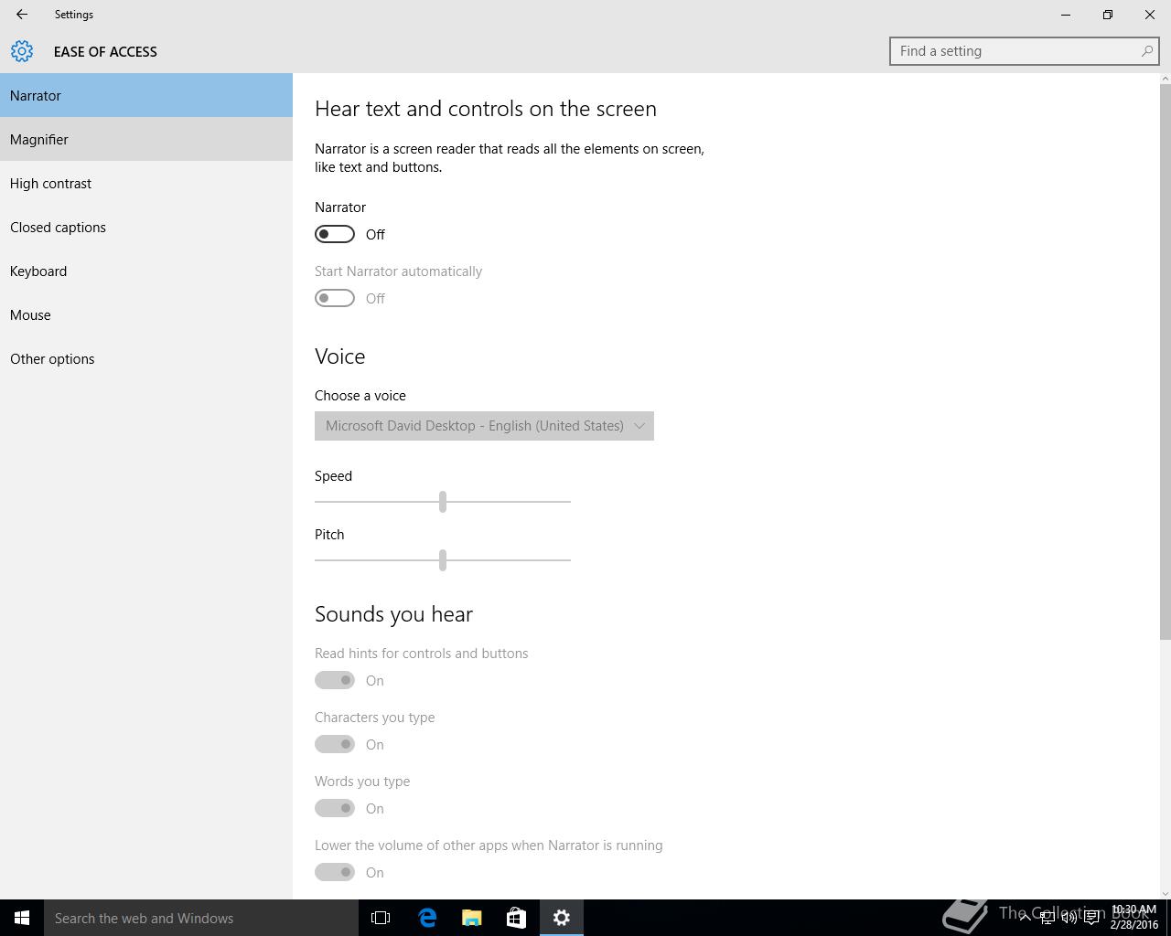Open the Windows Store taskbar icon

pyautogui.click(x=516, y=918)
